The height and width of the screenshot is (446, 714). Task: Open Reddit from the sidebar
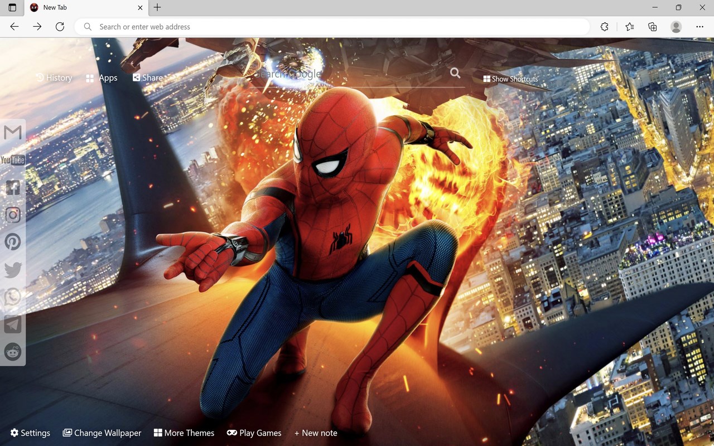pos(13,352)
